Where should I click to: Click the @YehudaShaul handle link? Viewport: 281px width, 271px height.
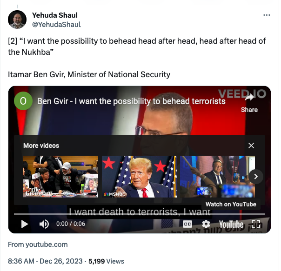(x=56, y=25)
